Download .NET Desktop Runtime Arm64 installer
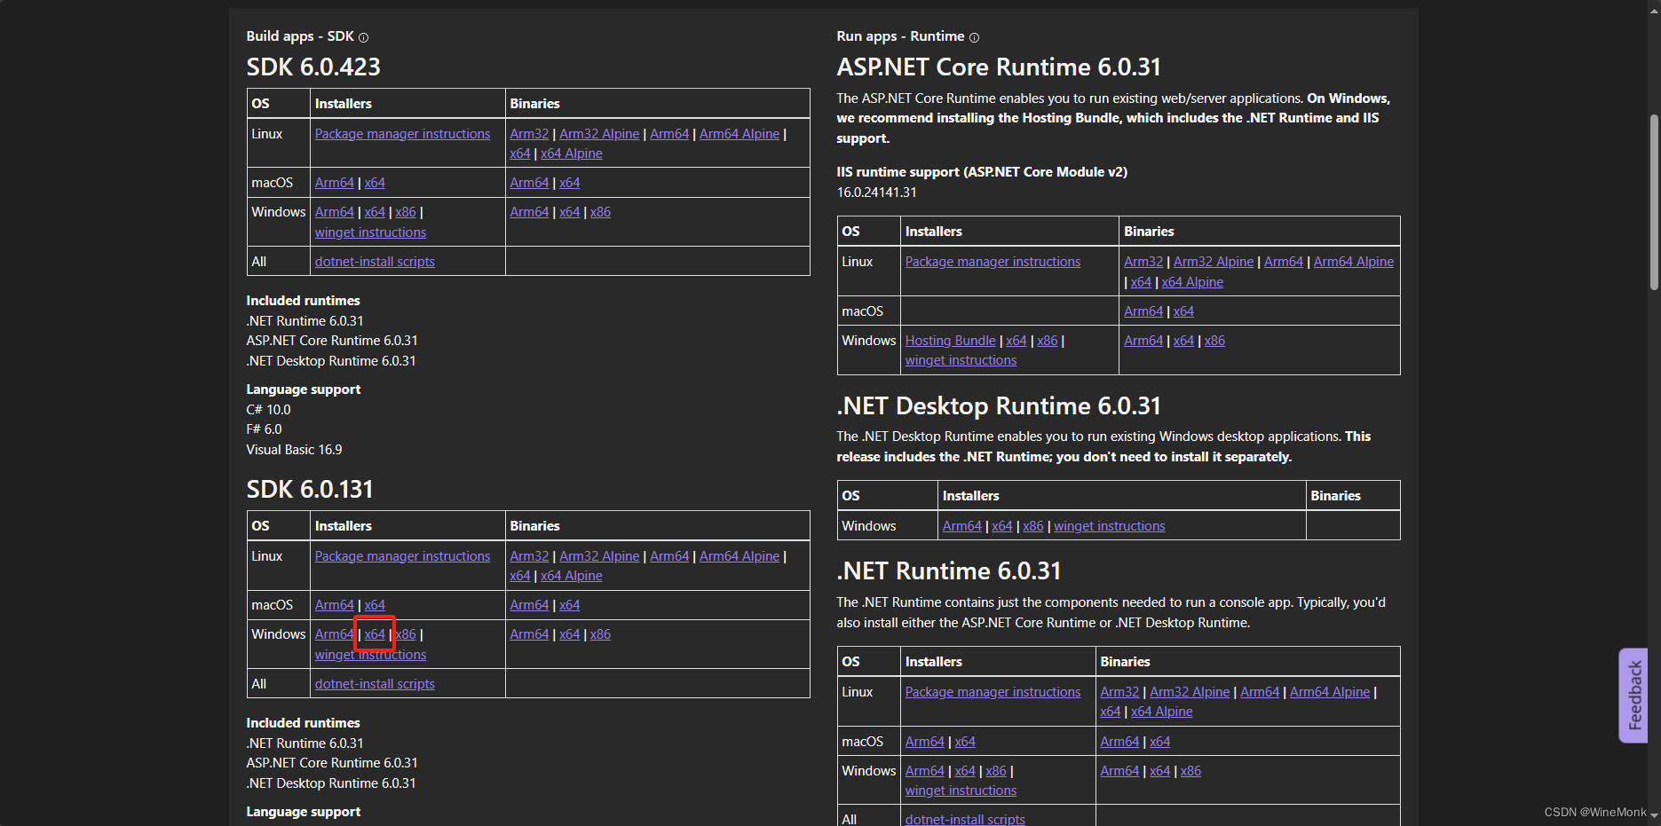This screenshot has height=826, width=1661. pyautogui.click(x=962, y=526)
